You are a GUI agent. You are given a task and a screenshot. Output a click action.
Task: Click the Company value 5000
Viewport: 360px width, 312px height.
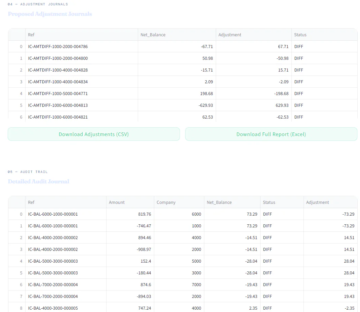(179, 261)
